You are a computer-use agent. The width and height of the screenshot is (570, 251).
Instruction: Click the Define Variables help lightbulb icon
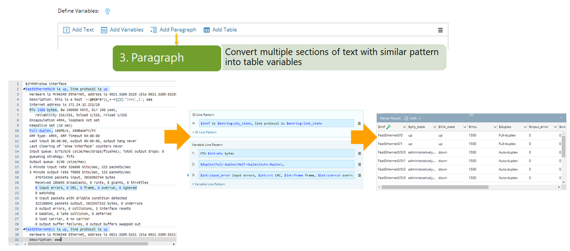click(x=107, y=11)
